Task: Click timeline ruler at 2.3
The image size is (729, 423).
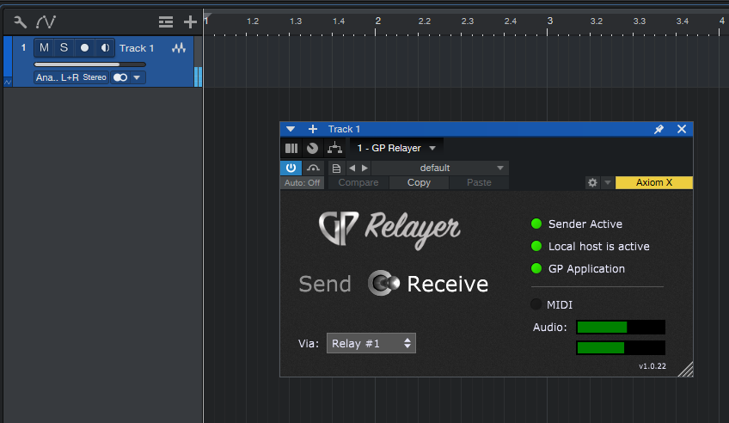Action: pyautogui.click(x=468, y=21)
